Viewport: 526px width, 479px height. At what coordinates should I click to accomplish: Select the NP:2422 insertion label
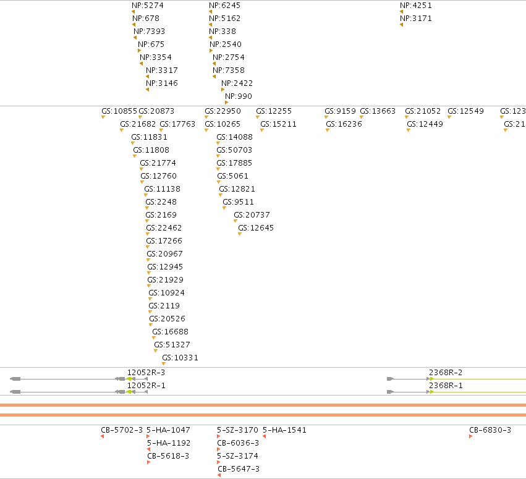[x=237, y=83]
